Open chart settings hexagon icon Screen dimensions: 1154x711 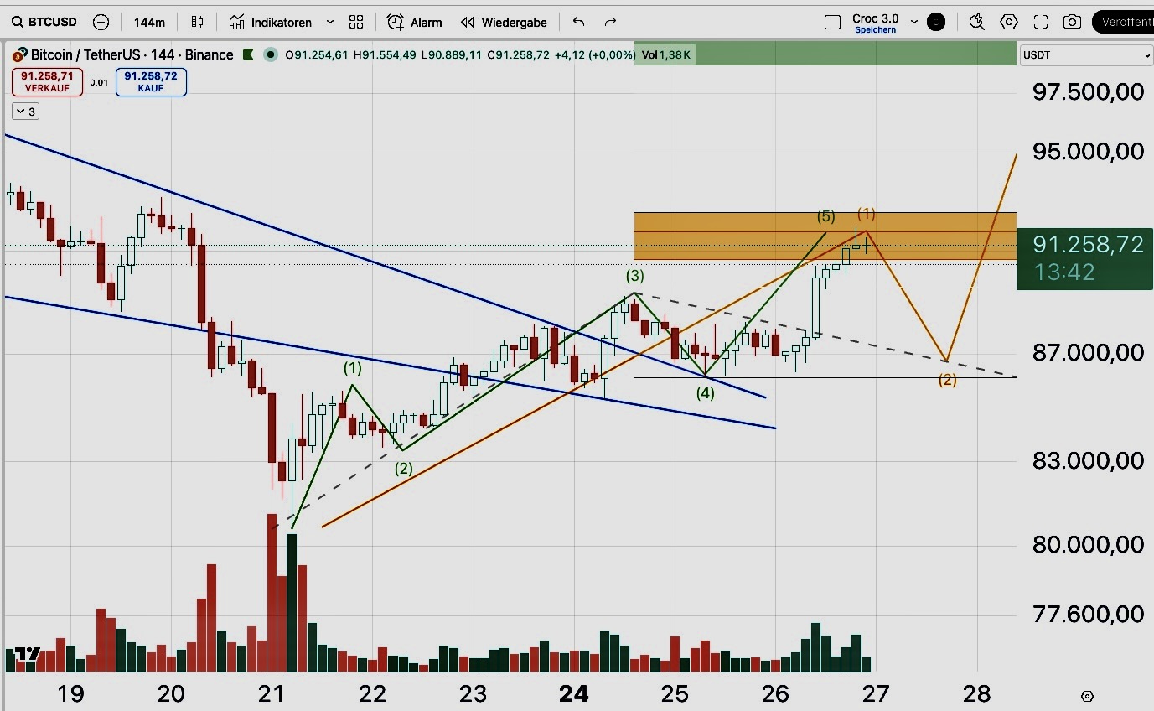click(x=1009, y=22)
